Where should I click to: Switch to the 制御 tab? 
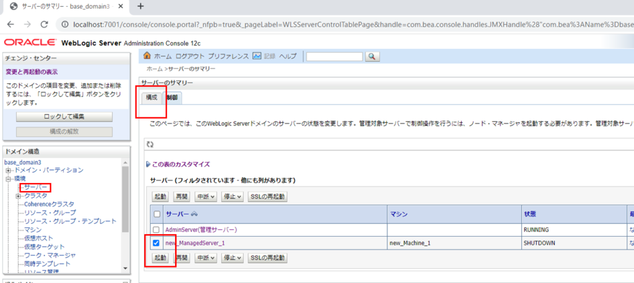point(172,98)
